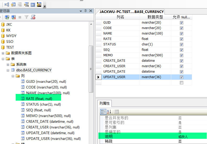This screenshot has height=144, width=207.
Task: Click data type cell char(1) for STATUS
Action: pyautogui.click(x=155, y=44)
